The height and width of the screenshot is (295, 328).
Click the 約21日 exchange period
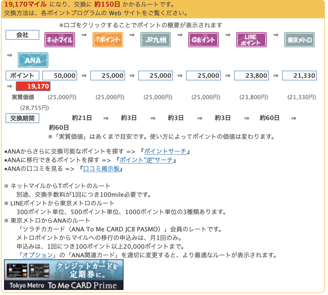tap(82, 118)
